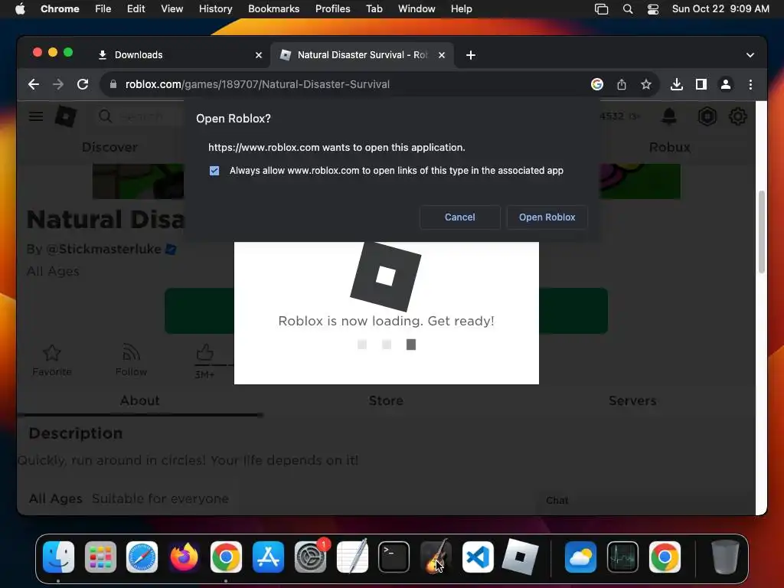The height and width of the screenshot is (588, 784).
Task: Open Roblox hamburger navigation menu
Action: point(35,116)
